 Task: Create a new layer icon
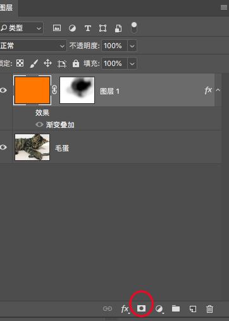coord(193,309)
